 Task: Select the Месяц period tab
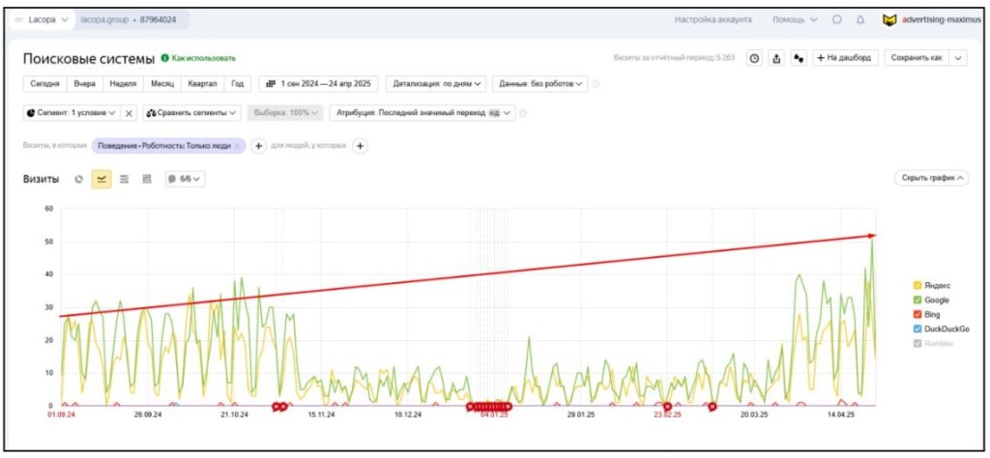click(x=161, y=84)
